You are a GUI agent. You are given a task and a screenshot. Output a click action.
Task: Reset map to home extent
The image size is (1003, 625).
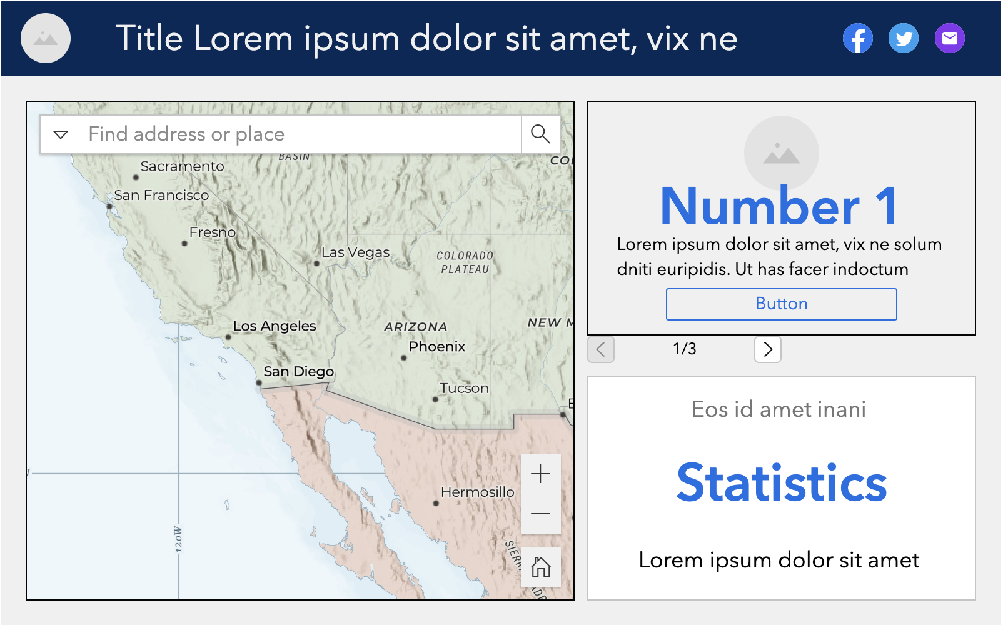pyautogui.click(x=540, y=567)
